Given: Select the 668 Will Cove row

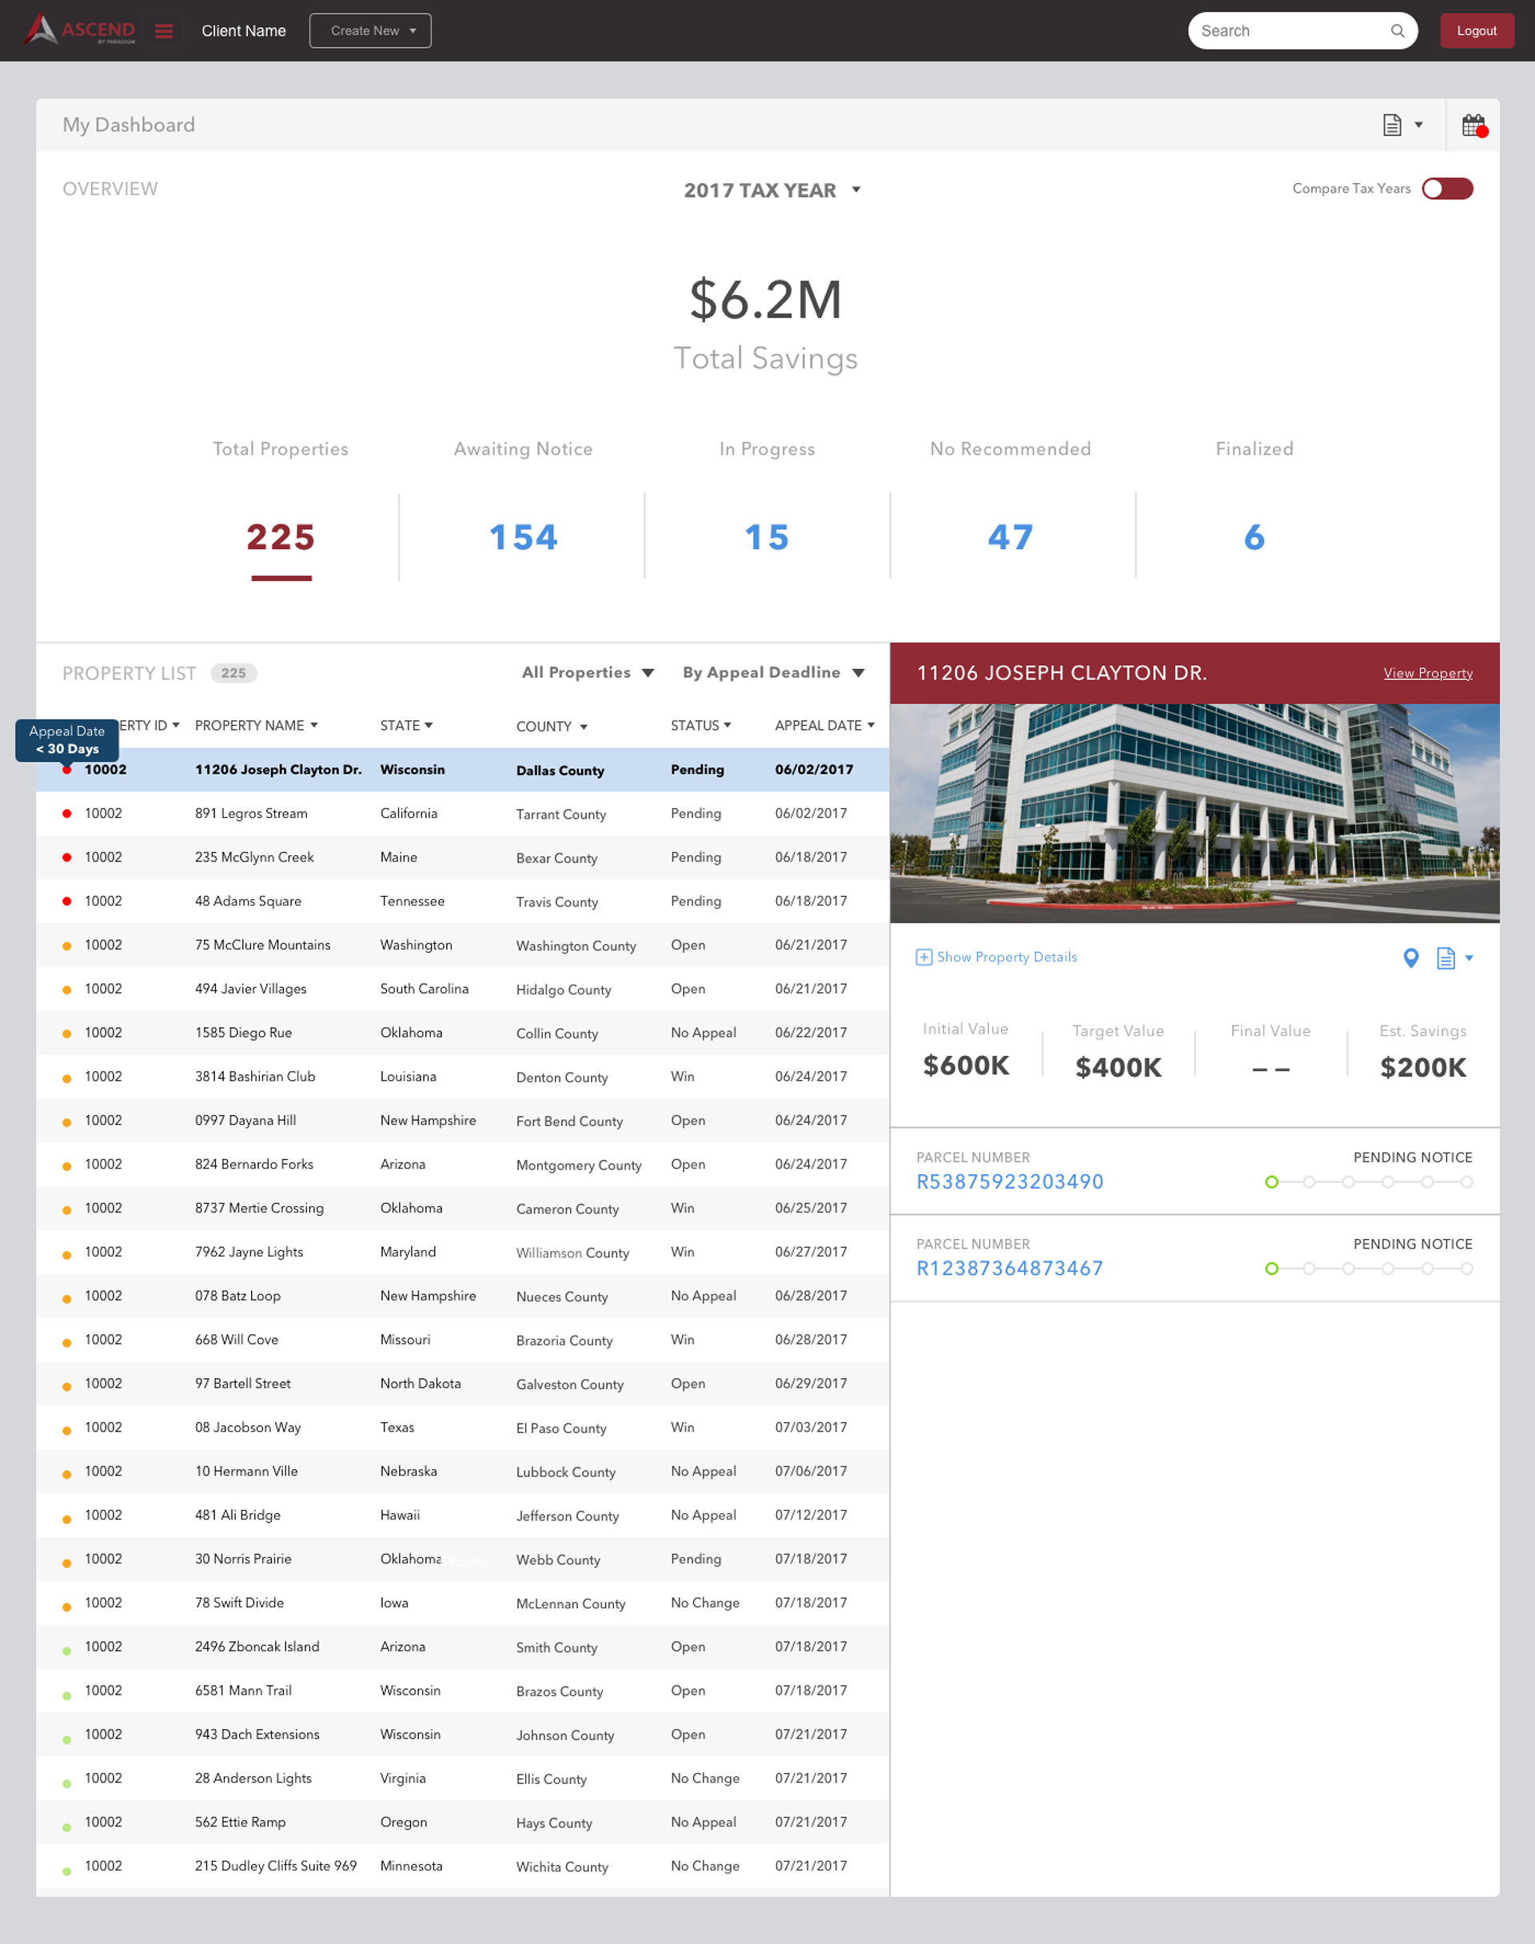Looking at the screenshot, I should [x=462, y=1340].
